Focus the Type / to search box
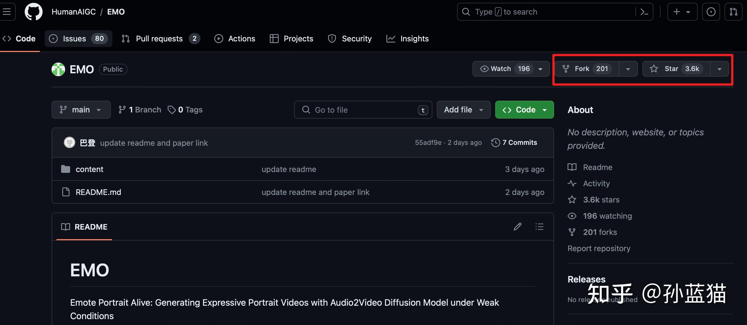Image resolution: width=747 pixels, height=325 pixels. coord(555,12)
